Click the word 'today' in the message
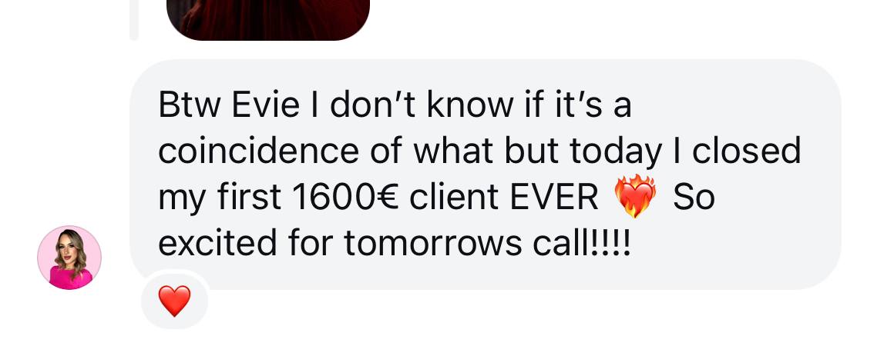The height and width of the screenshot is (356, 894). pos(616,152)
